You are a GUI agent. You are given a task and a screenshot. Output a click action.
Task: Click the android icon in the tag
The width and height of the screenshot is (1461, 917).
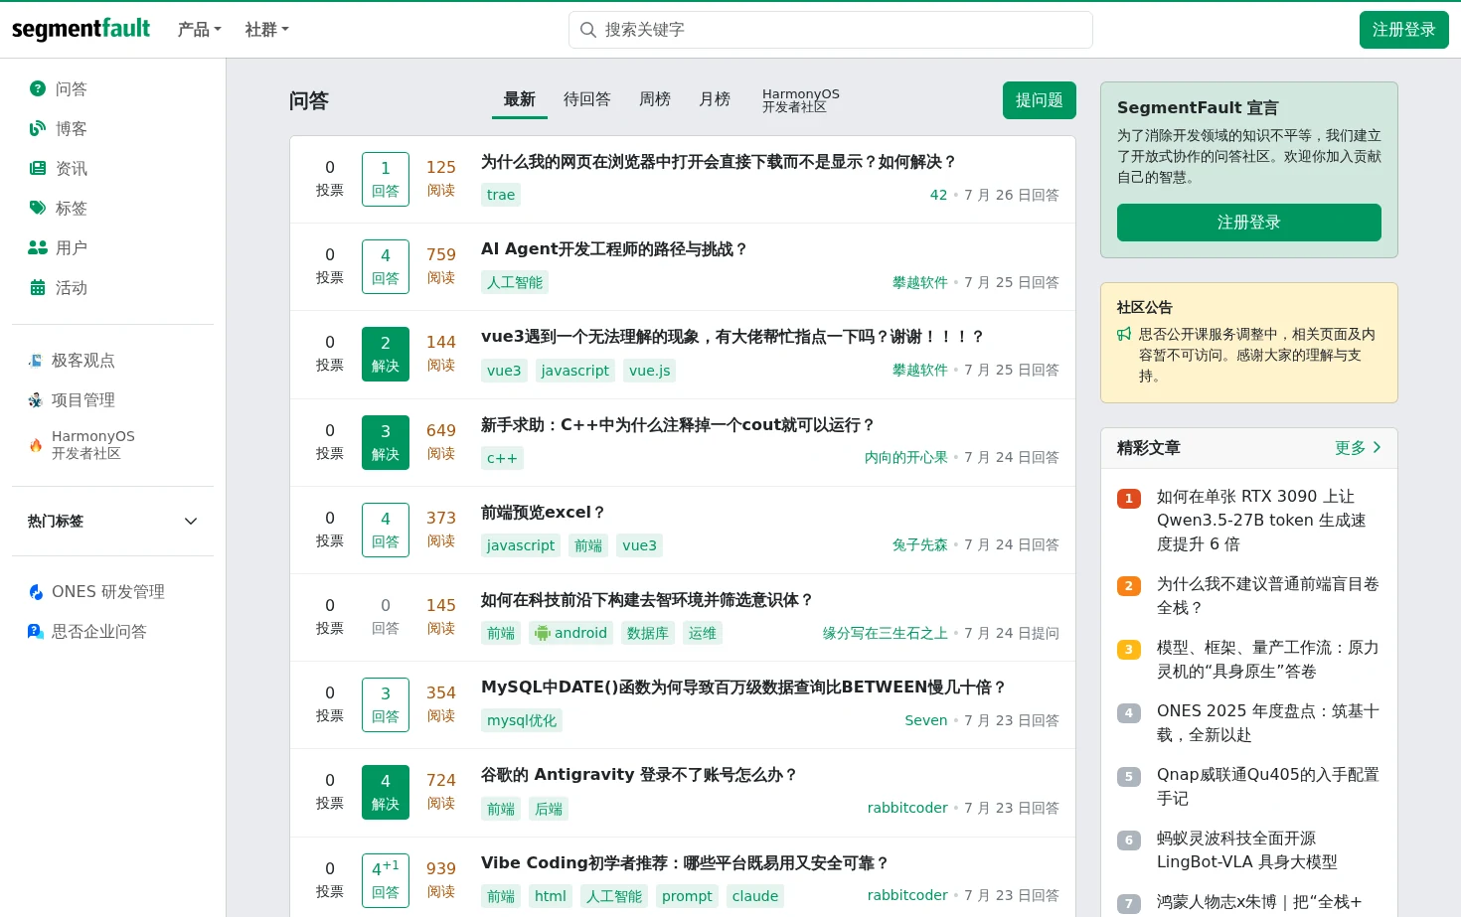pyautogui.click(x=542, y=633)
